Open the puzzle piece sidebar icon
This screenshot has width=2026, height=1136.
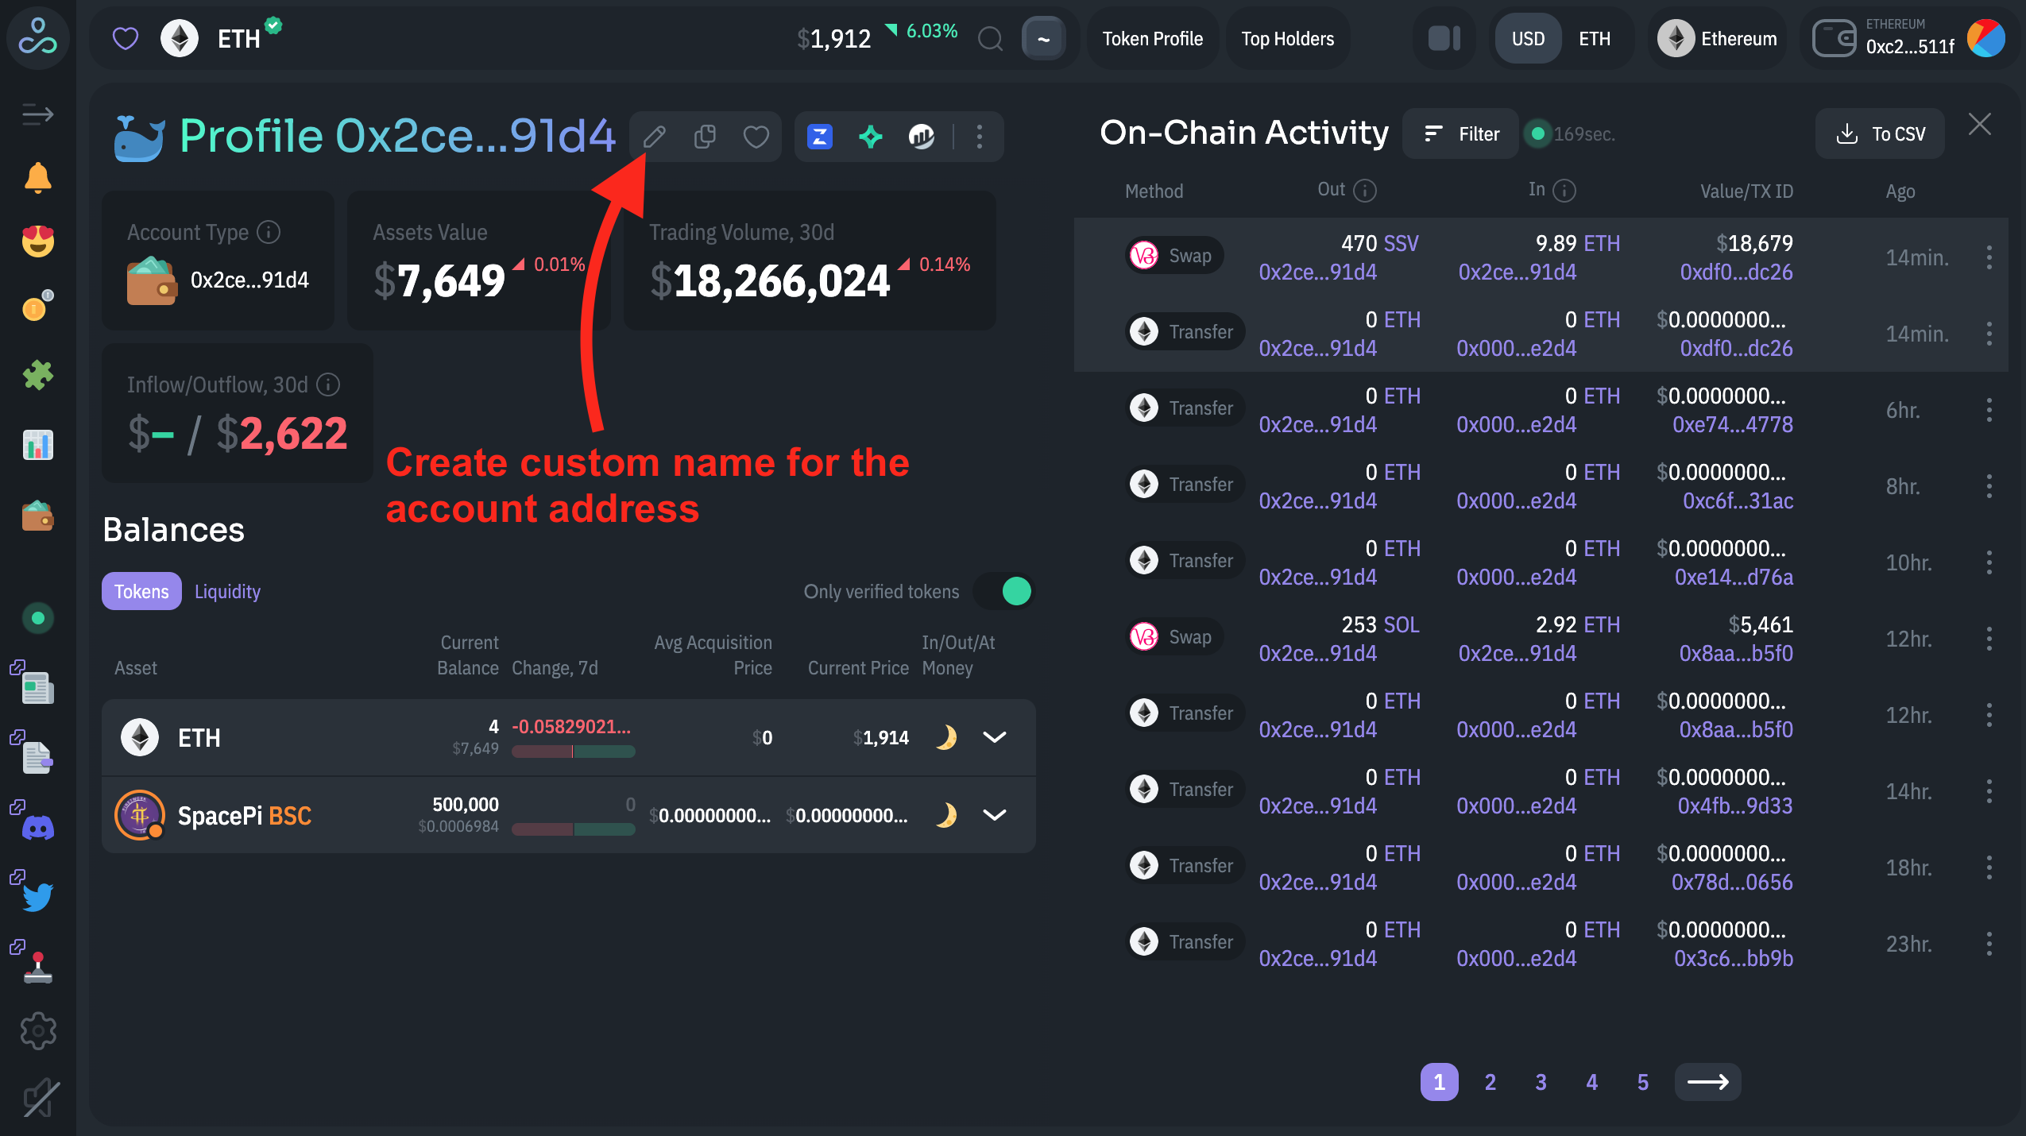click(x=37, y=374)
